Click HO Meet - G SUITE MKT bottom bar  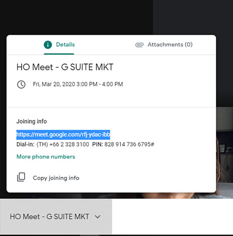pos(56,216)
